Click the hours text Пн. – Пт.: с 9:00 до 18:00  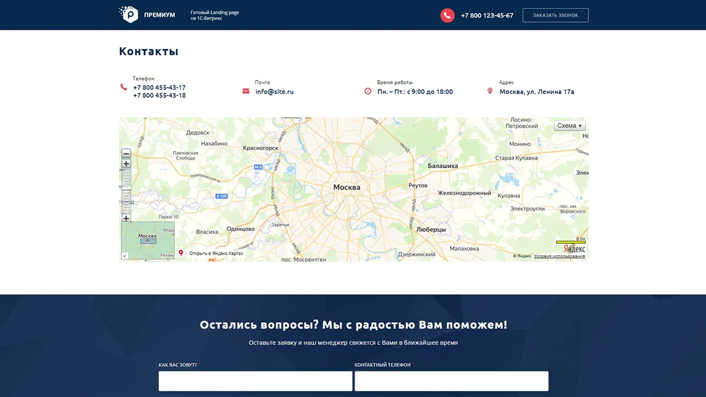415,92
